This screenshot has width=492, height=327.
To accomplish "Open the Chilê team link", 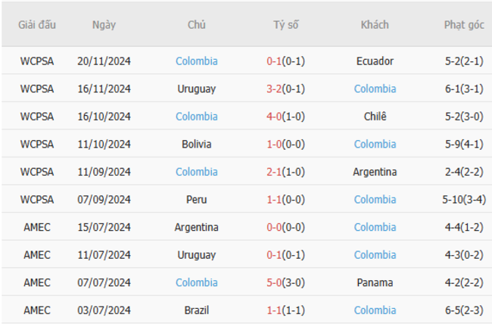I will (x=375, y=117).
